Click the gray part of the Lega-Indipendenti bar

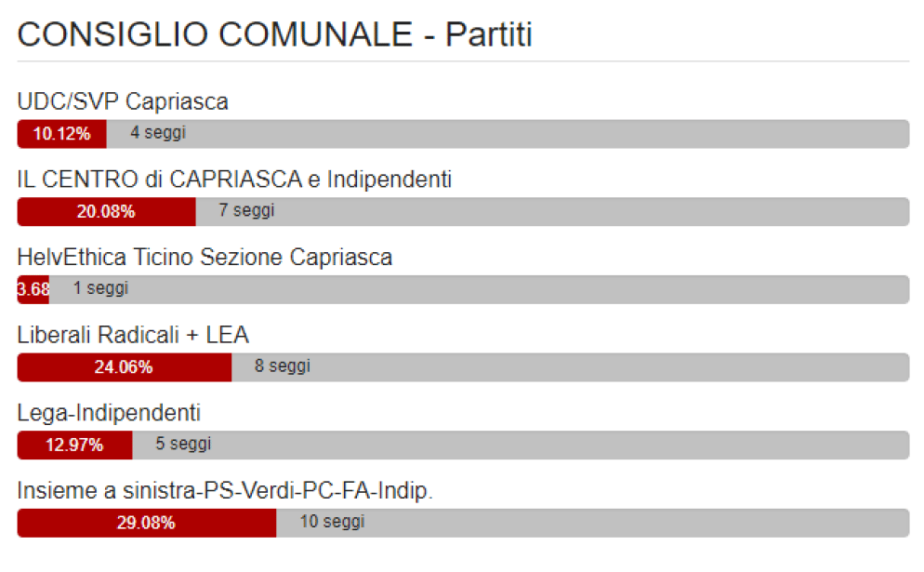[x=521, y=446]
